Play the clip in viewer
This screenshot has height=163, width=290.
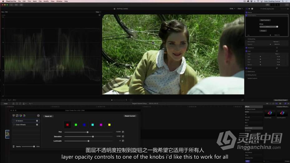[x=112, y=100]
